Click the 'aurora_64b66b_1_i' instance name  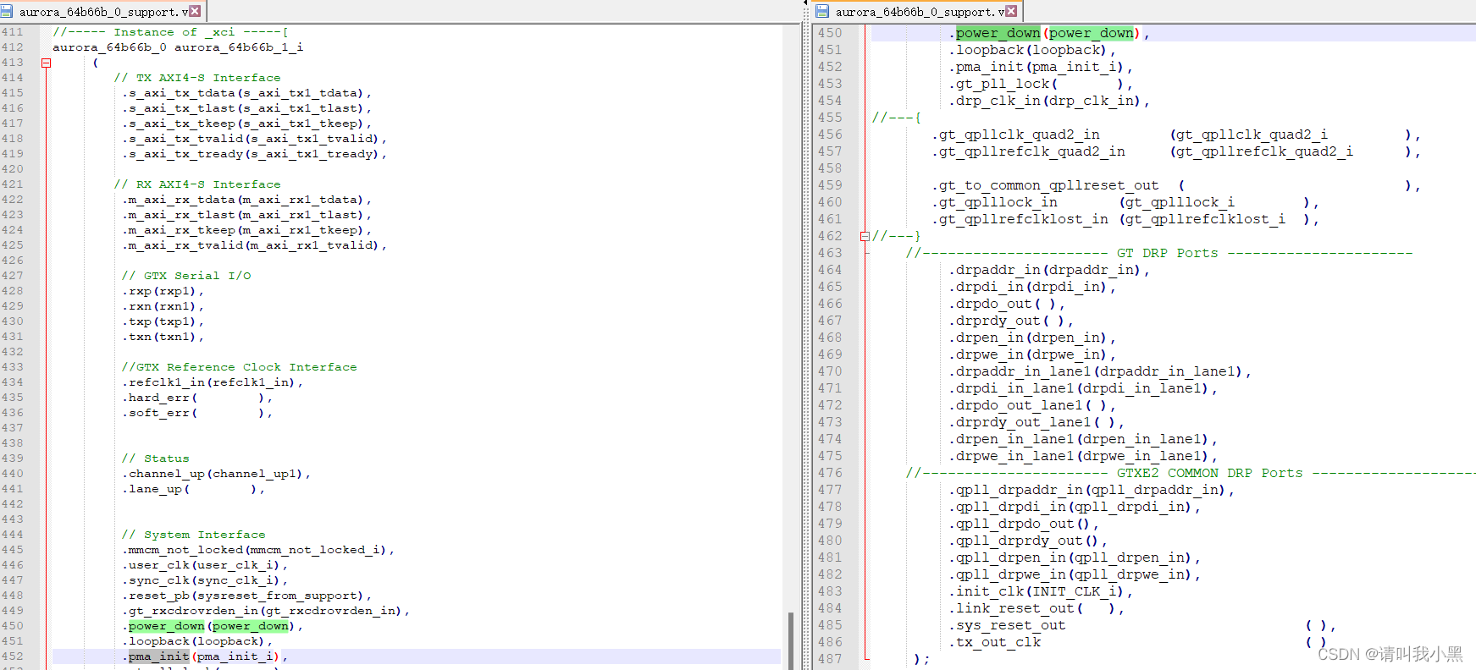[x=239, y=47]
